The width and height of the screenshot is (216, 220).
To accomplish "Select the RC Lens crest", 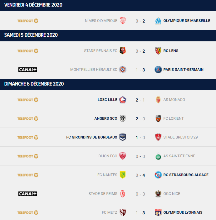I will 158,51.
